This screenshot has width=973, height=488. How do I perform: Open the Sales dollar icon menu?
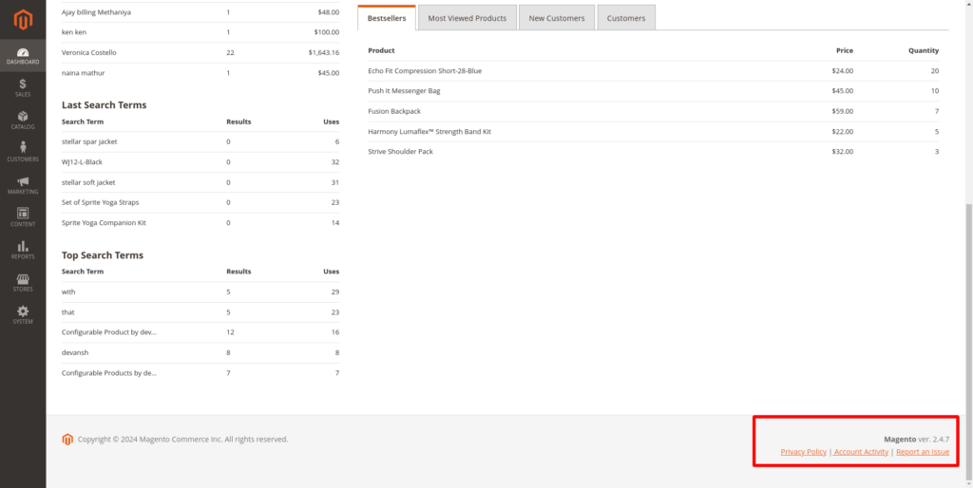click(x=23, y=88)
